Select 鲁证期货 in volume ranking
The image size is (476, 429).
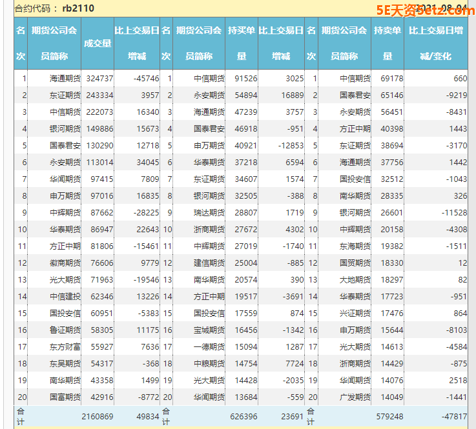coord(65,330)
